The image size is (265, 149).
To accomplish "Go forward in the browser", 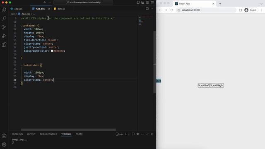I will [x=166, y=10].
